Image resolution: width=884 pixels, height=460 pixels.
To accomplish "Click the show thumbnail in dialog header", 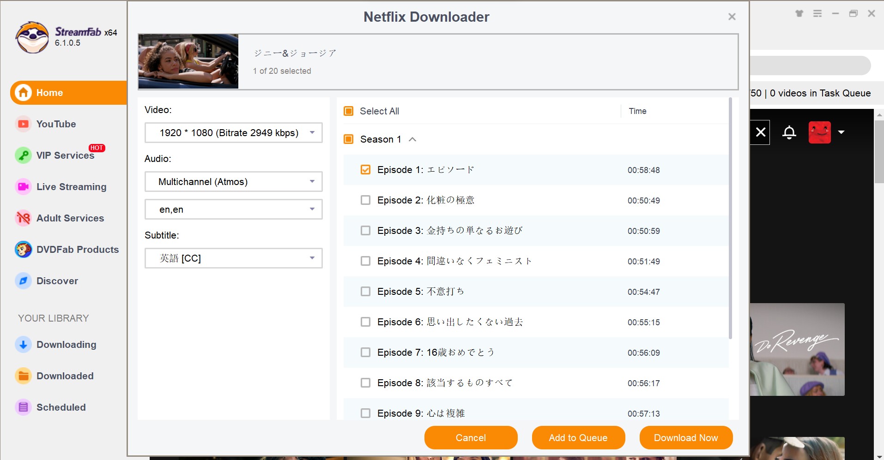I will coord(188,61).
